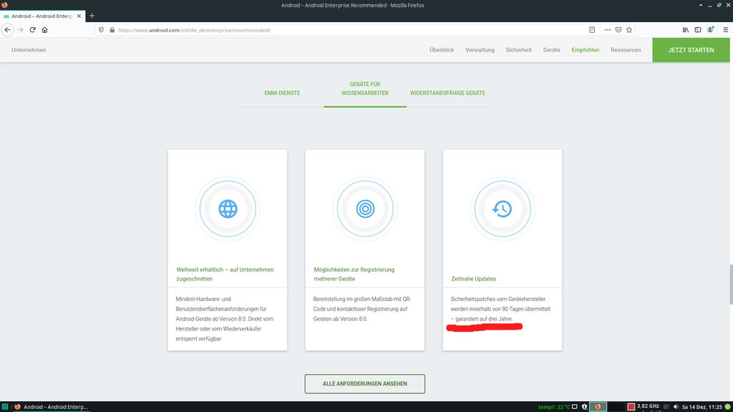Switch to the Android Enterprise browser tab
Image resolution: width=733 pixels, height=412 pixels.
click(42, 16)
